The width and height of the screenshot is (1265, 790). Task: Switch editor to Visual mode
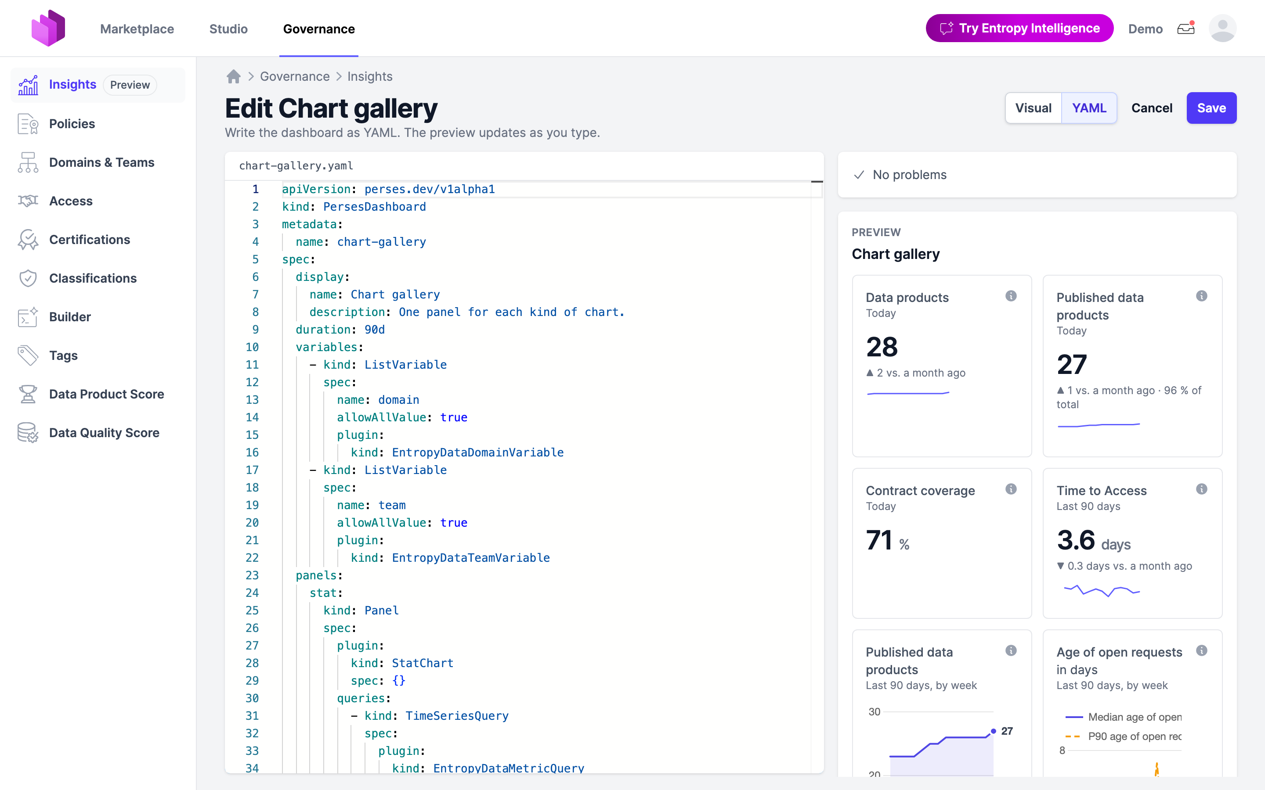click(1034, 108)
